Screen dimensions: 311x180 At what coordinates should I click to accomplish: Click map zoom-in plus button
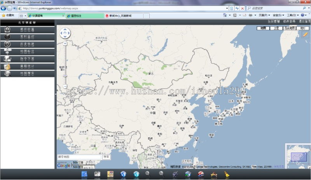[65, 43]
